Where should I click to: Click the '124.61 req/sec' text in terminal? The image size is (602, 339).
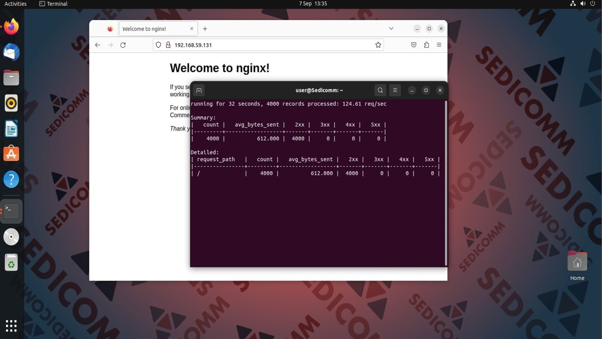coord(364,104)
